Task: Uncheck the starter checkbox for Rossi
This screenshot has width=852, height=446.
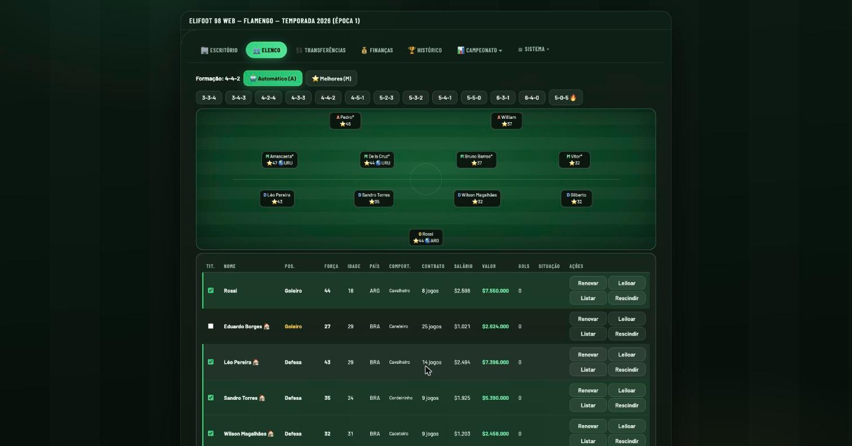Action: click(211, 291)
